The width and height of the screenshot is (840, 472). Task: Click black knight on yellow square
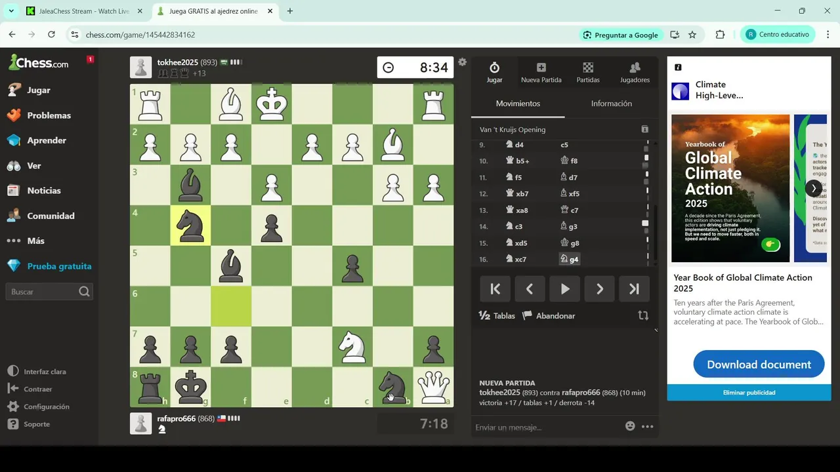click(x=190, y=226)
